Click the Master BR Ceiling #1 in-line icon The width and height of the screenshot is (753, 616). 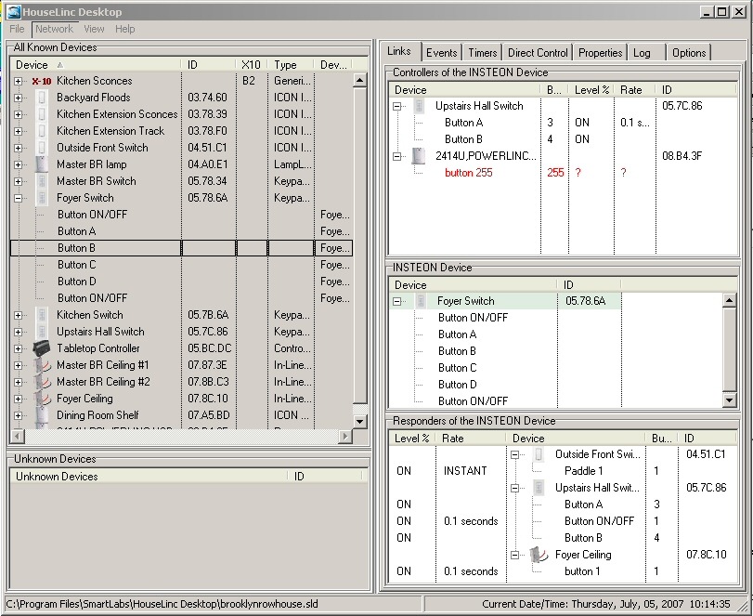(x=43, y=365)
